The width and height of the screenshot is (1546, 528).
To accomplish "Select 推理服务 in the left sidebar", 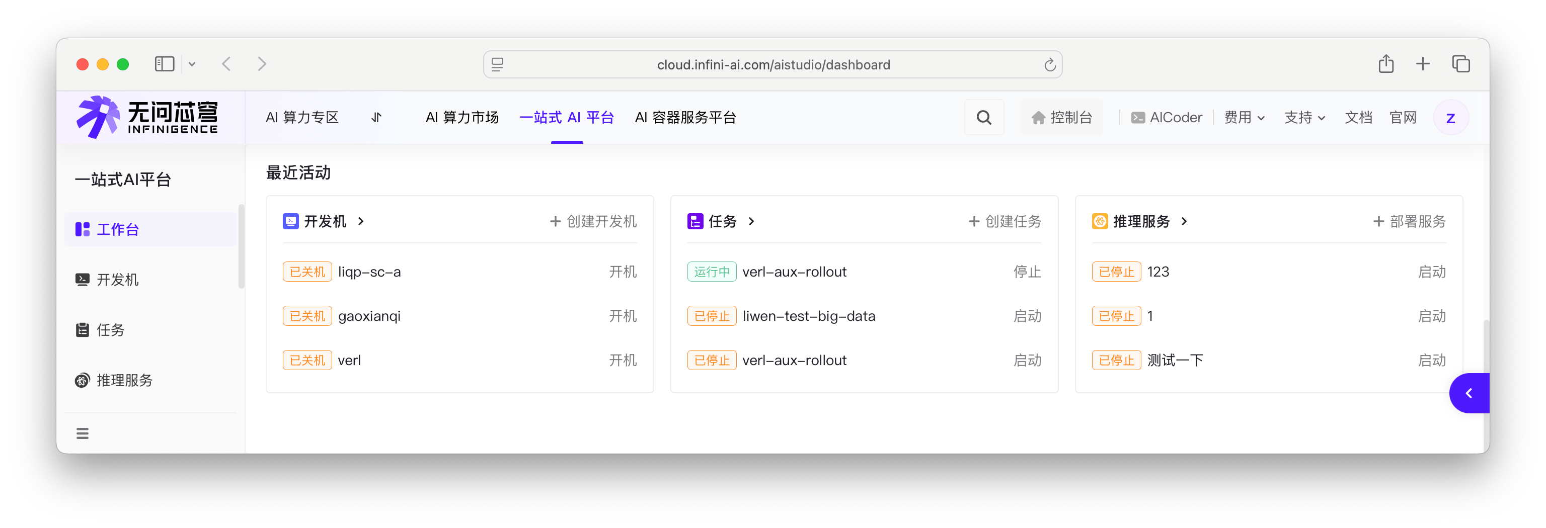I will (124, 380).
